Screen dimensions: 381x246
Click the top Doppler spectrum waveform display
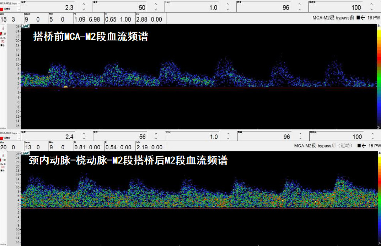pyautogui.click(x=199, y=76)
